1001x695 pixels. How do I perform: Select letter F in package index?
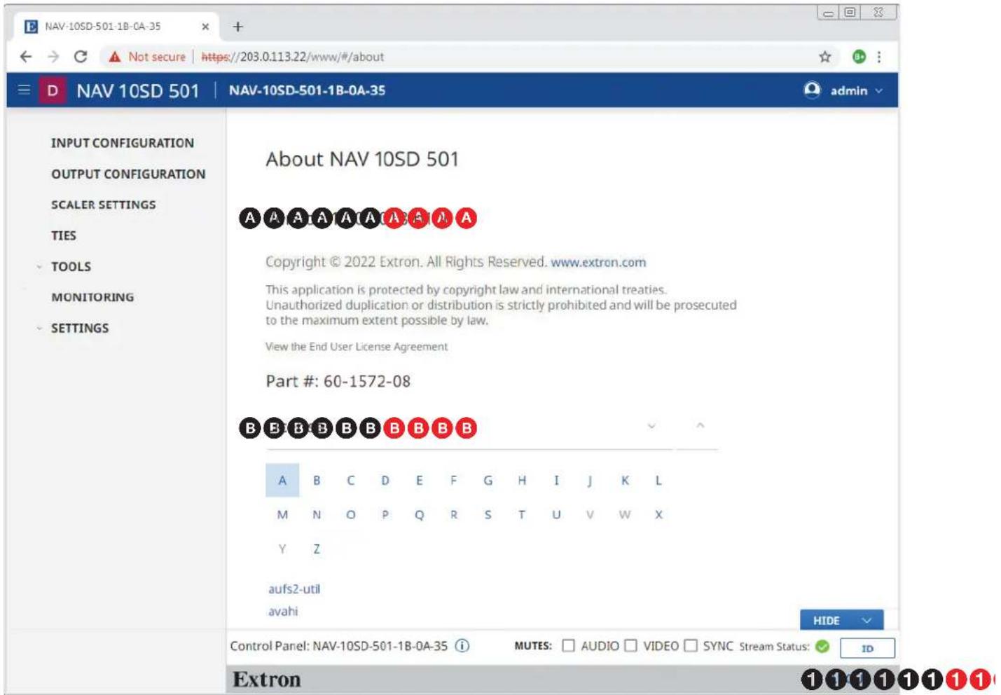(454, 480)
